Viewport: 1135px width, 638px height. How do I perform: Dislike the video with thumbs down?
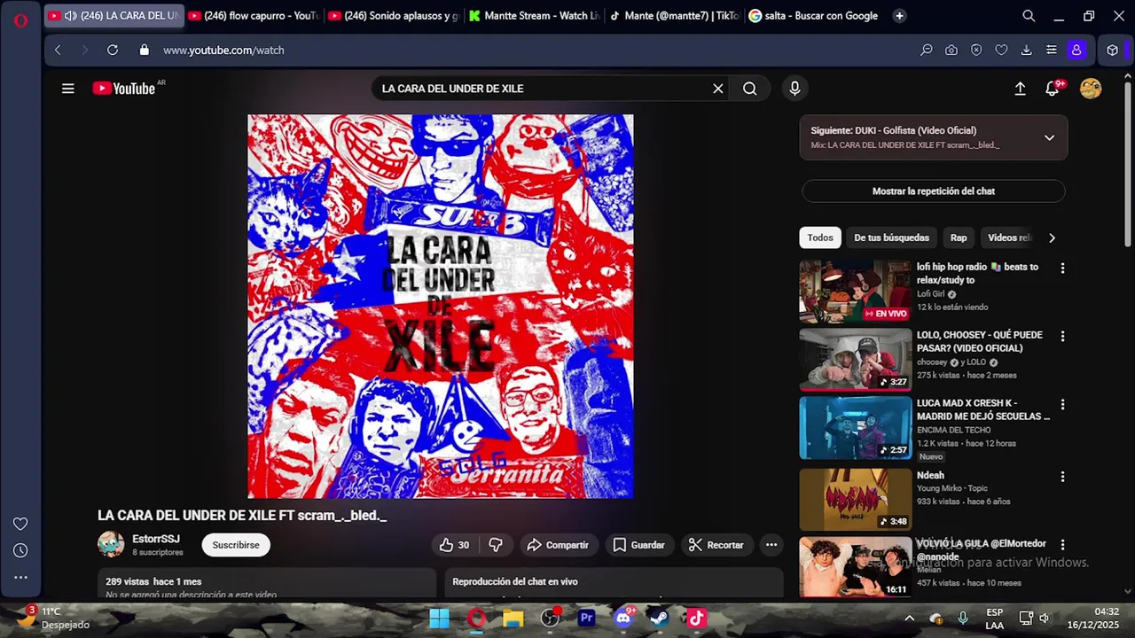pos(496,545)
